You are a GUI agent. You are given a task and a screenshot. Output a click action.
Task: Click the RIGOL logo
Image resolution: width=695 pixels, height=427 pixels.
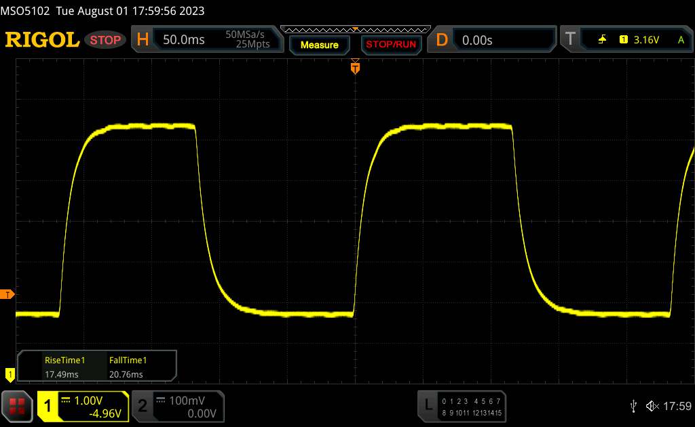click(42, 40)
